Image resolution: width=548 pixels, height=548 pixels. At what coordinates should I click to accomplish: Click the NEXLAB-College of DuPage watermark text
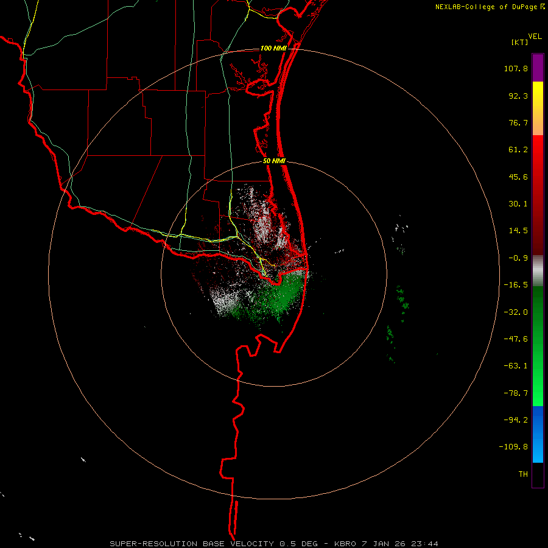click(490, 7)
